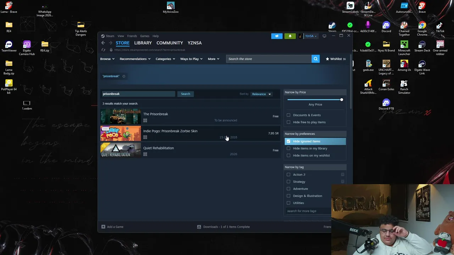Enable Discounts & Events filter

[x=288, y=115]
